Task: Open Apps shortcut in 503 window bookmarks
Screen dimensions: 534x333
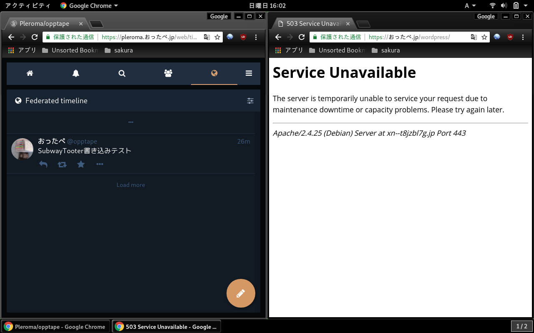Action: [289, 50]
